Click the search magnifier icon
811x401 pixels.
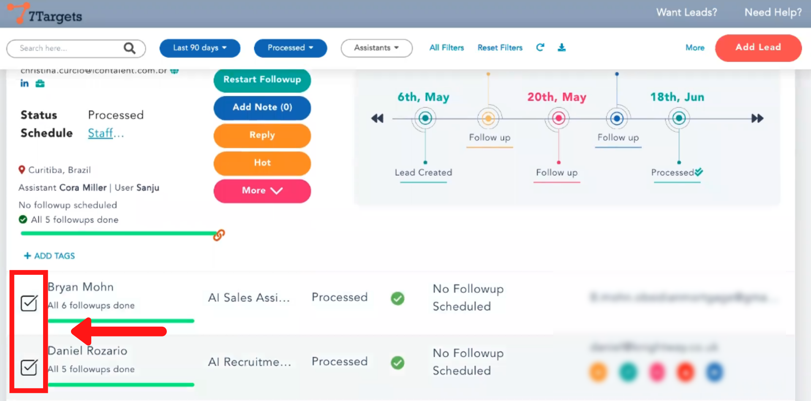click(129, 48)
